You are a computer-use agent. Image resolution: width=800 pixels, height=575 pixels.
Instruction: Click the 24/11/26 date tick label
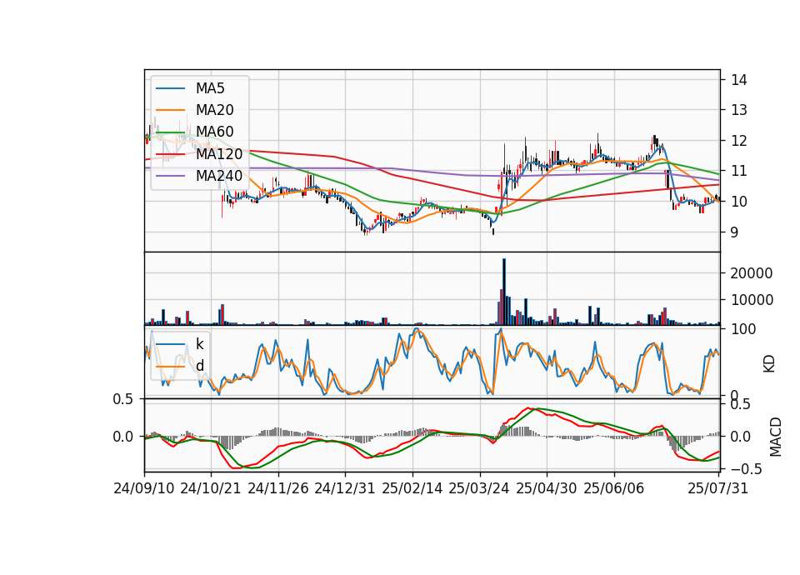pos(278,488)
